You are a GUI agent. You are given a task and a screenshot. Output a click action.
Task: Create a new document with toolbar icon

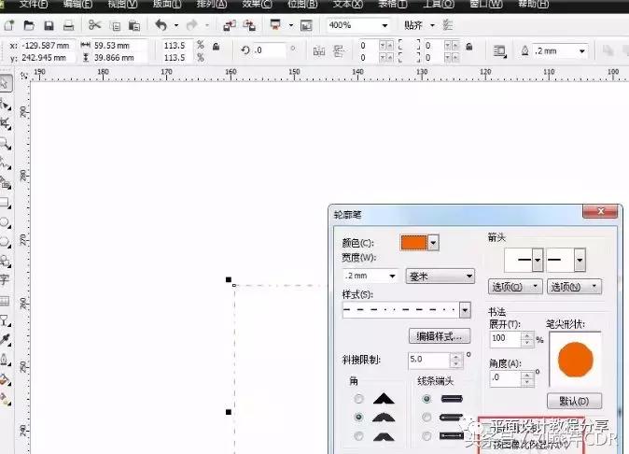(8, 26)
